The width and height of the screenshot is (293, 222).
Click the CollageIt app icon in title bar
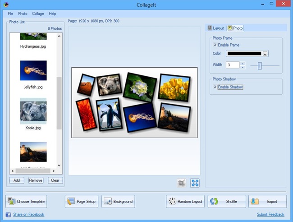(x=6, y=5)
